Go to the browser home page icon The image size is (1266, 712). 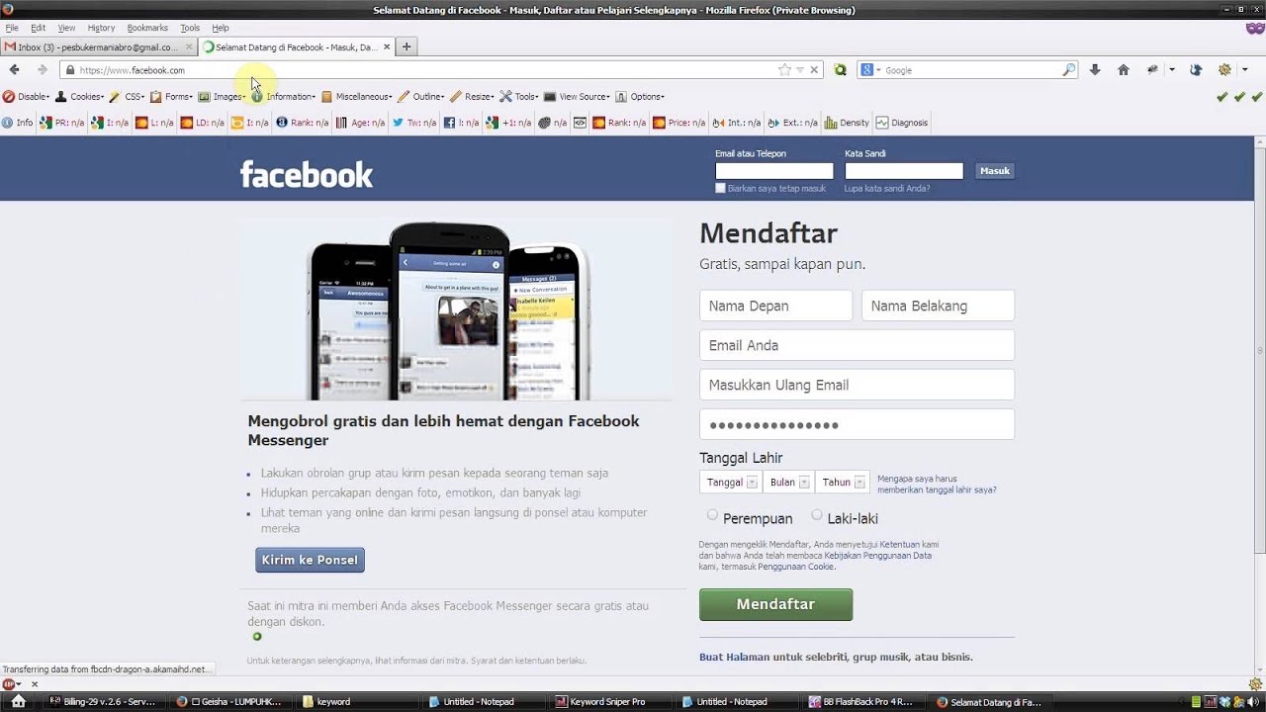[x=1124, y=70]
